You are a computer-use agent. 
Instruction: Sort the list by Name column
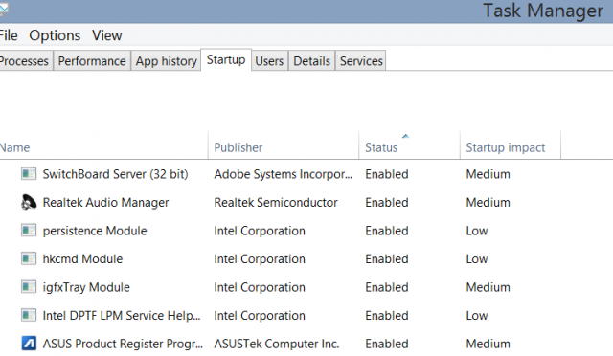tap(103, 145)
